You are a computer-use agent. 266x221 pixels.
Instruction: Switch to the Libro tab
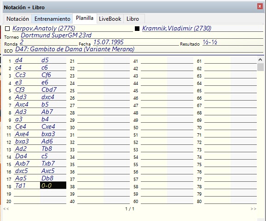click(133, 19)
